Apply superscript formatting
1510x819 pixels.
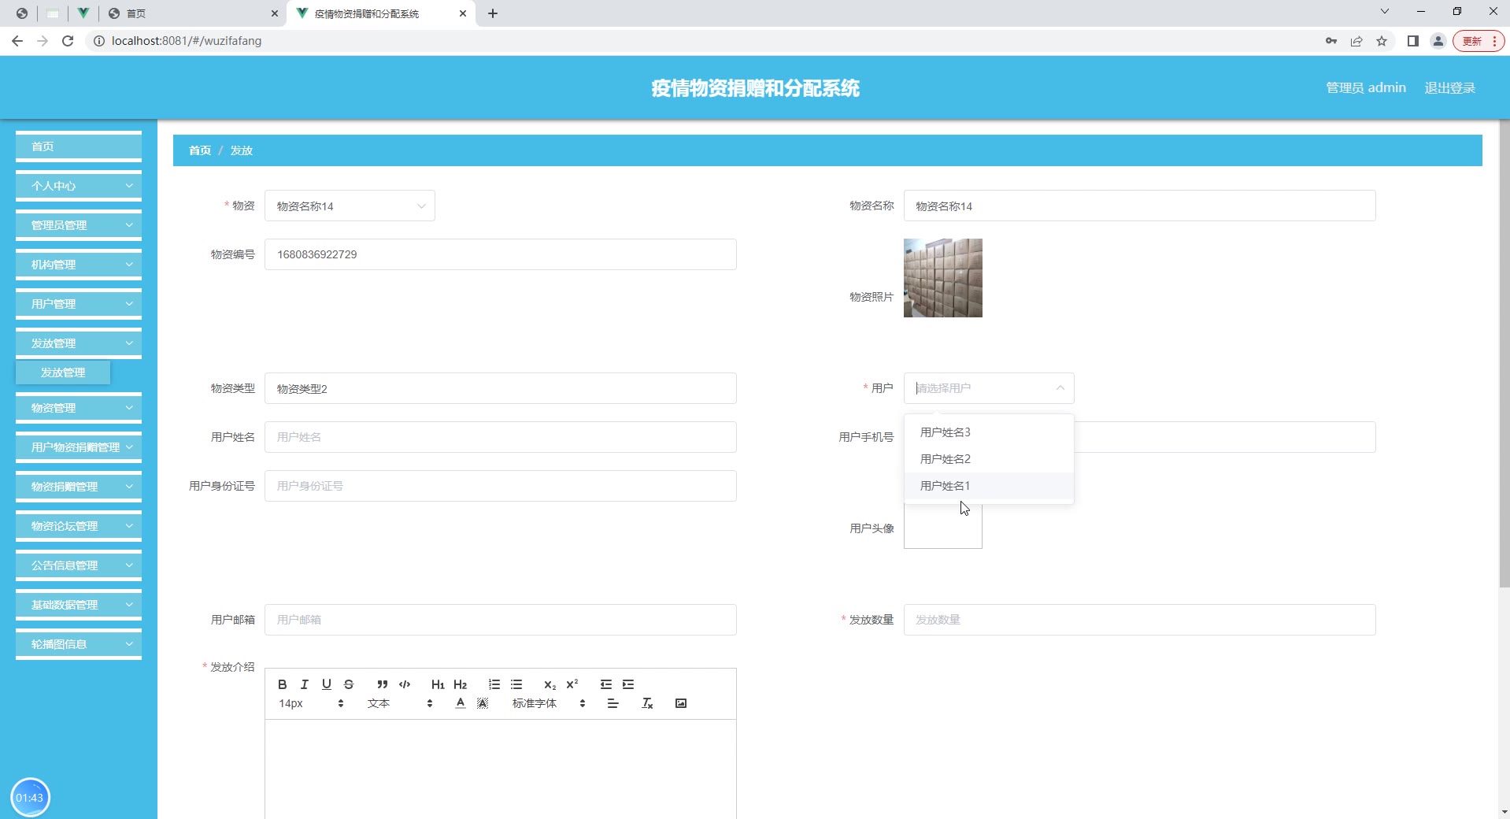572,684
